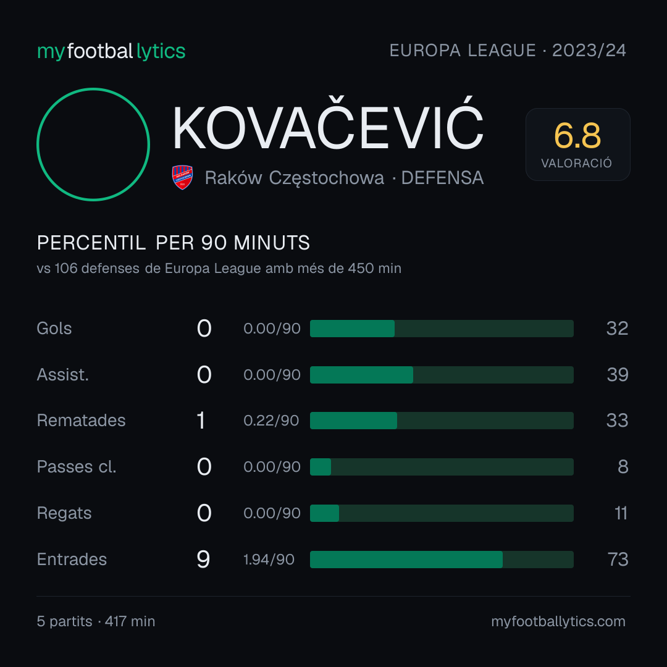Click the Gols percentile value 32
Image resolution: width=667 pixels, height=667 pixels.
[x=617, y=329]
